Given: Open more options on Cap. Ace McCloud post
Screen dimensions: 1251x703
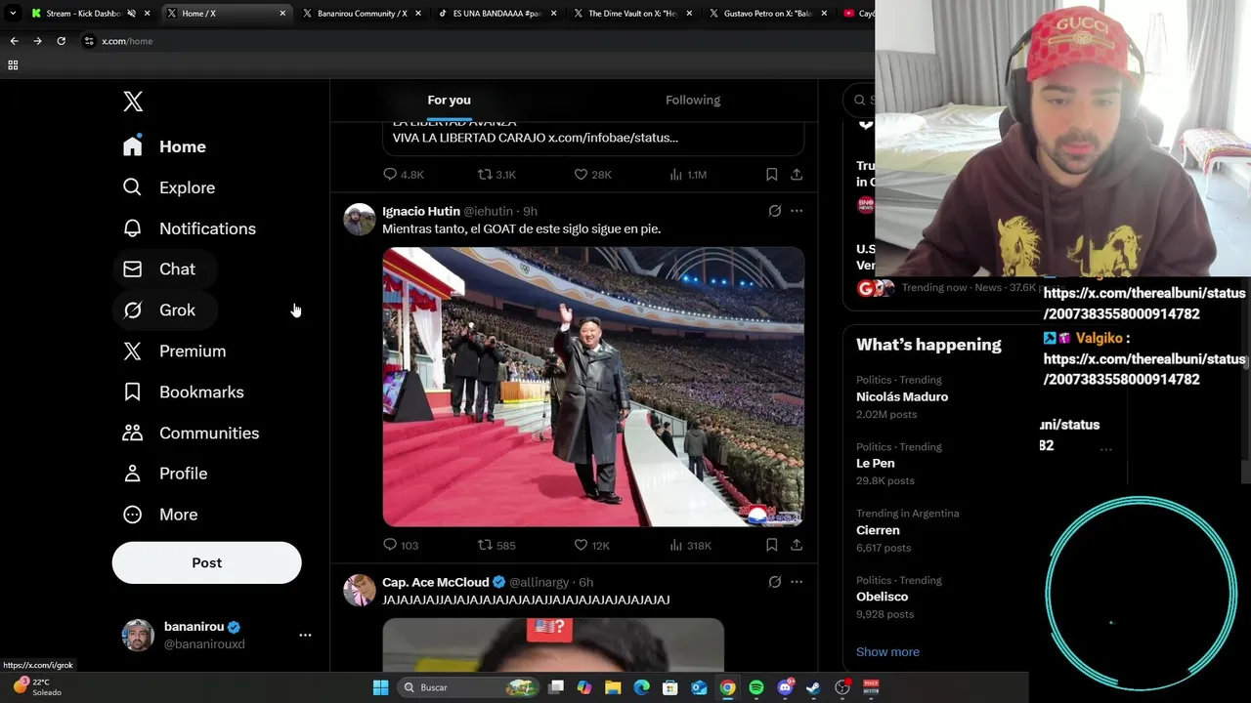Looking at the screenshot, I should (797, 582).
